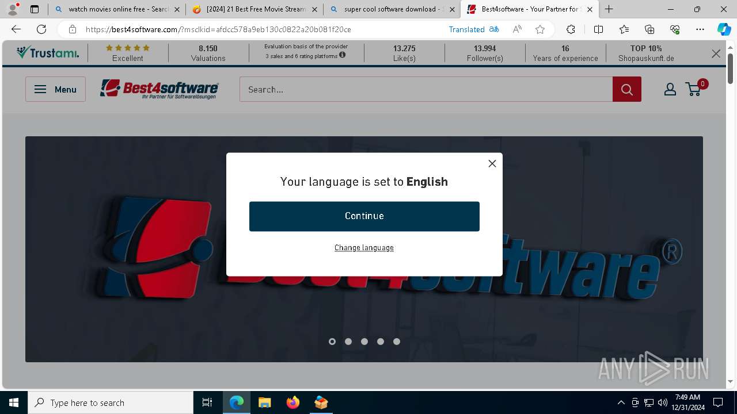Viewport: 737px width, 414px height.
Task: Open the Favorites list icon
Action: (x=624, y=29)
